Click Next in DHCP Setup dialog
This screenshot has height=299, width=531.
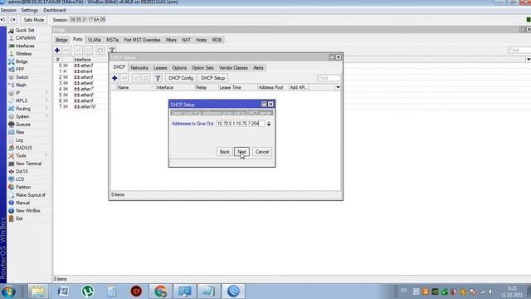241,152
